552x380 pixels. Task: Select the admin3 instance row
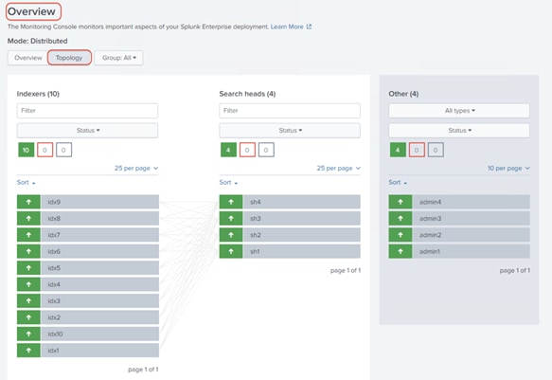pos(459,218)
